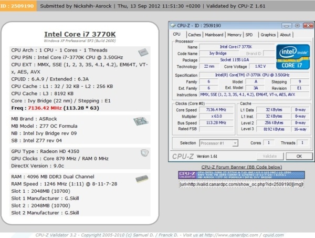This screenshot has height=238, width=315.
Task: Click the RAM stick icon beside RAM info
Action: point(142,179)
